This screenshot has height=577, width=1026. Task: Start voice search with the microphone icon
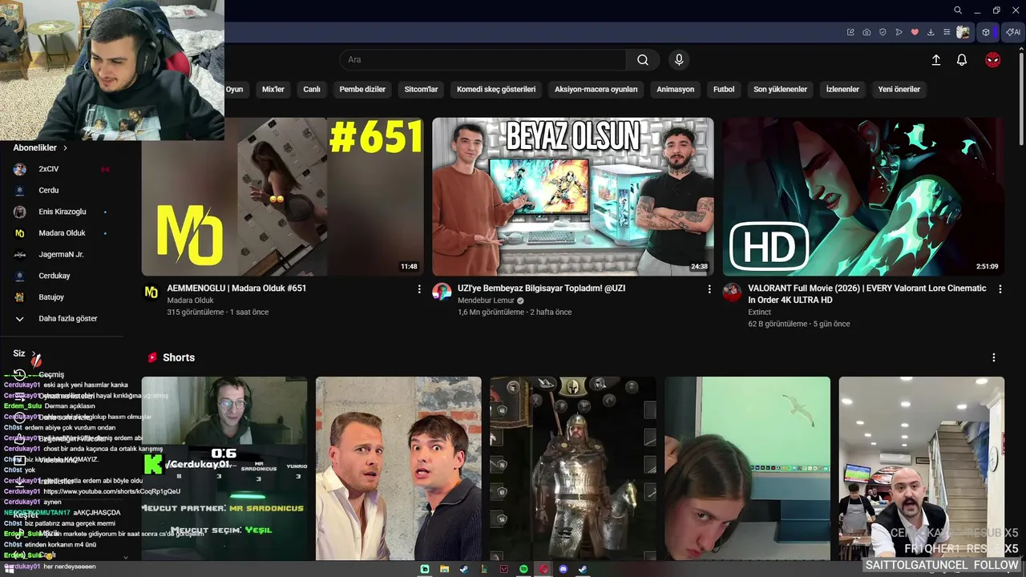pos(679,60)
